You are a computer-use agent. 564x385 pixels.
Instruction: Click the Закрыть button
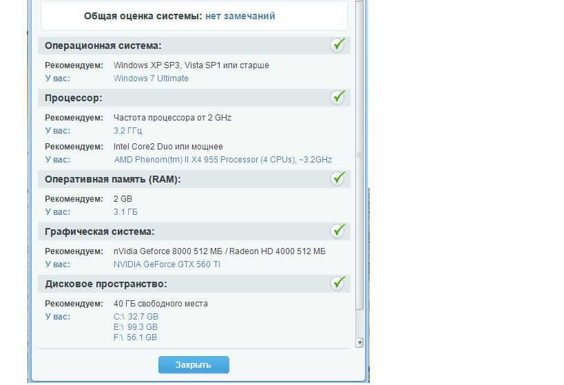[x=194, y=364]
